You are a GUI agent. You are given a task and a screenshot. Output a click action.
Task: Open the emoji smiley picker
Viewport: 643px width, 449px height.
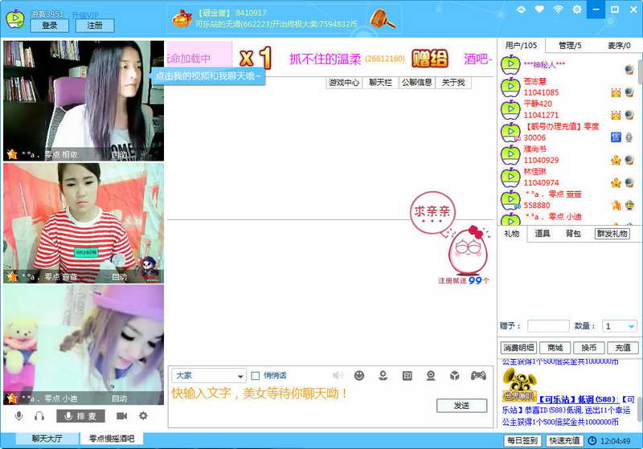359,375
